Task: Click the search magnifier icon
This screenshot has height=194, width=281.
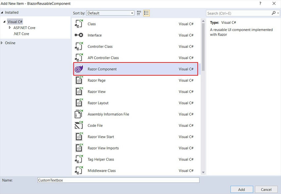Action: [x=273, y=13]
